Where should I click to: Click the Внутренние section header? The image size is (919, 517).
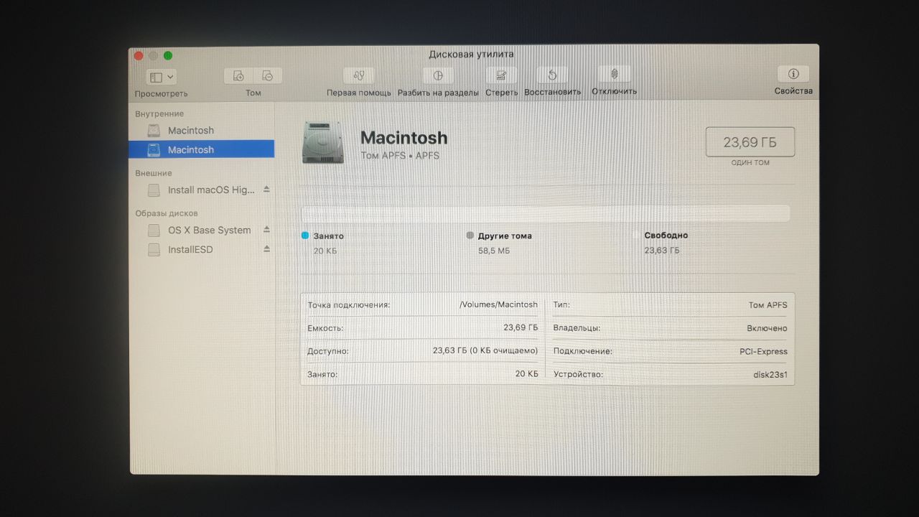click(x=159, y=113)
